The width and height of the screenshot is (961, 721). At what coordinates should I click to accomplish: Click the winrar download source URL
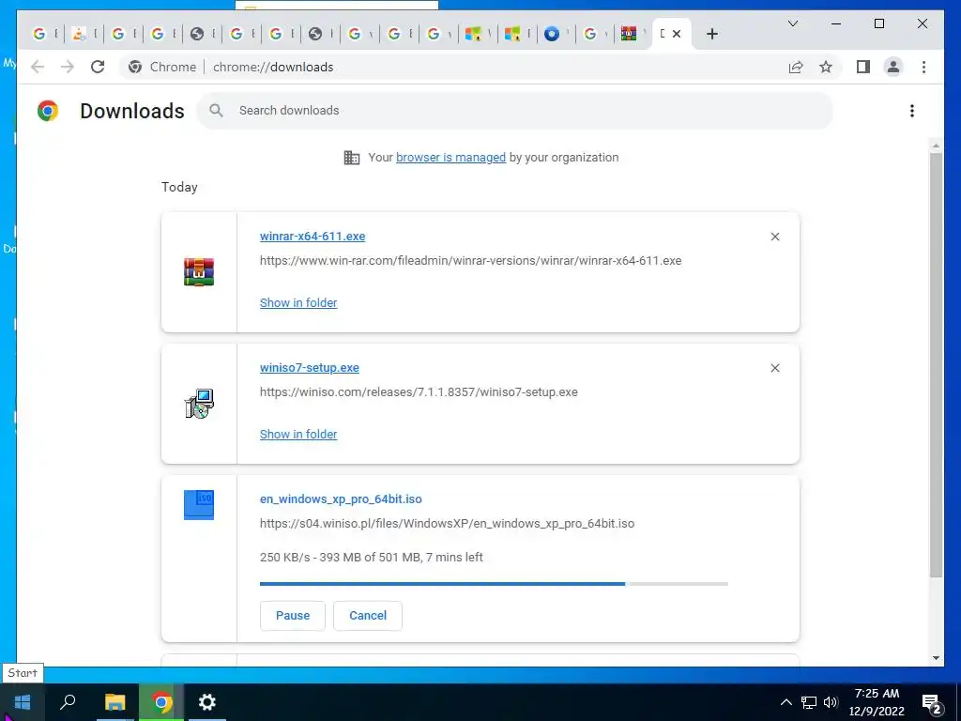pos(470,261)
